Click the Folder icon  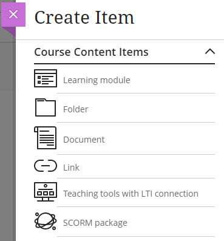click(46, 107)
